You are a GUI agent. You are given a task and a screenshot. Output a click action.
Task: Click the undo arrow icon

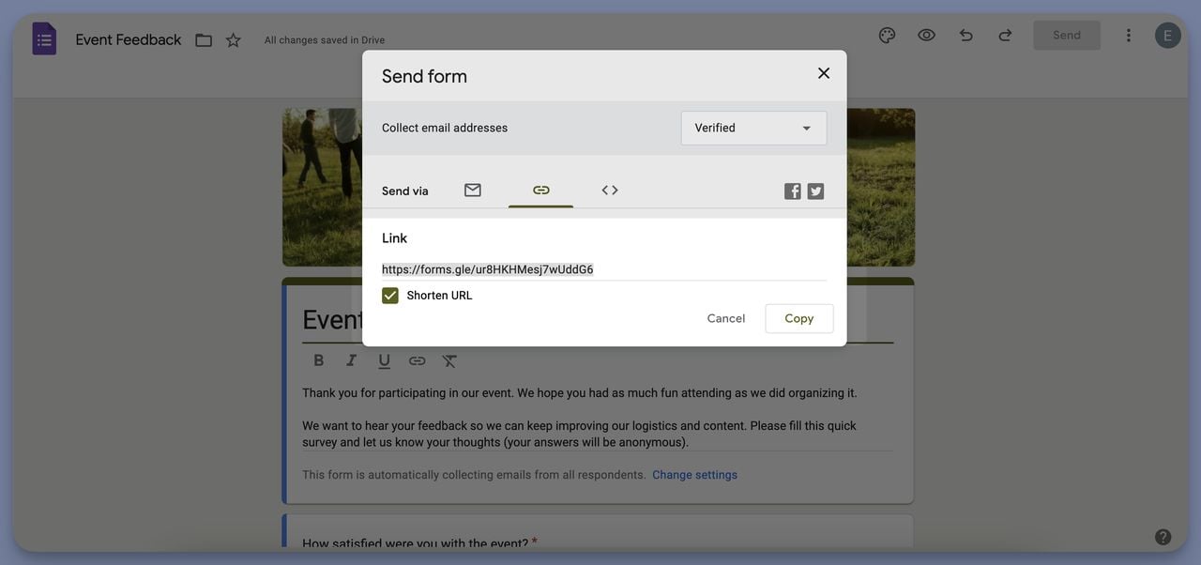[965, 35]
